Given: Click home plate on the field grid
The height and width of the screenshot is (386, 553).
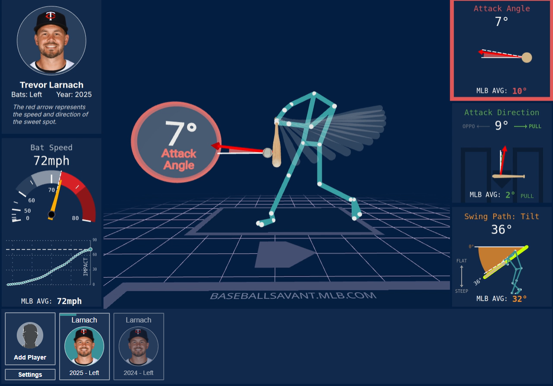Looking at the screenshot, I should (x=284, y=254).
